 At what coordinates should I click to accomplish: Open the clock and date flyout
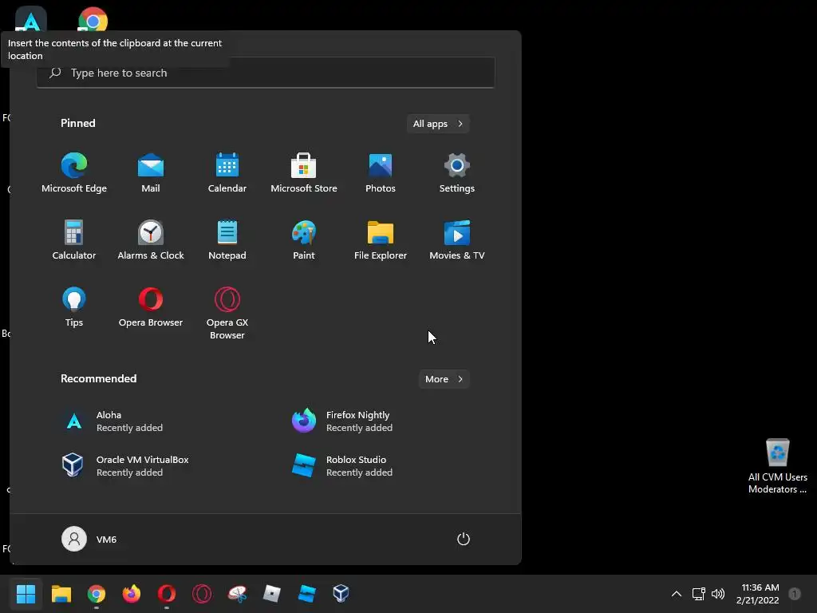(x=758, y=594)
